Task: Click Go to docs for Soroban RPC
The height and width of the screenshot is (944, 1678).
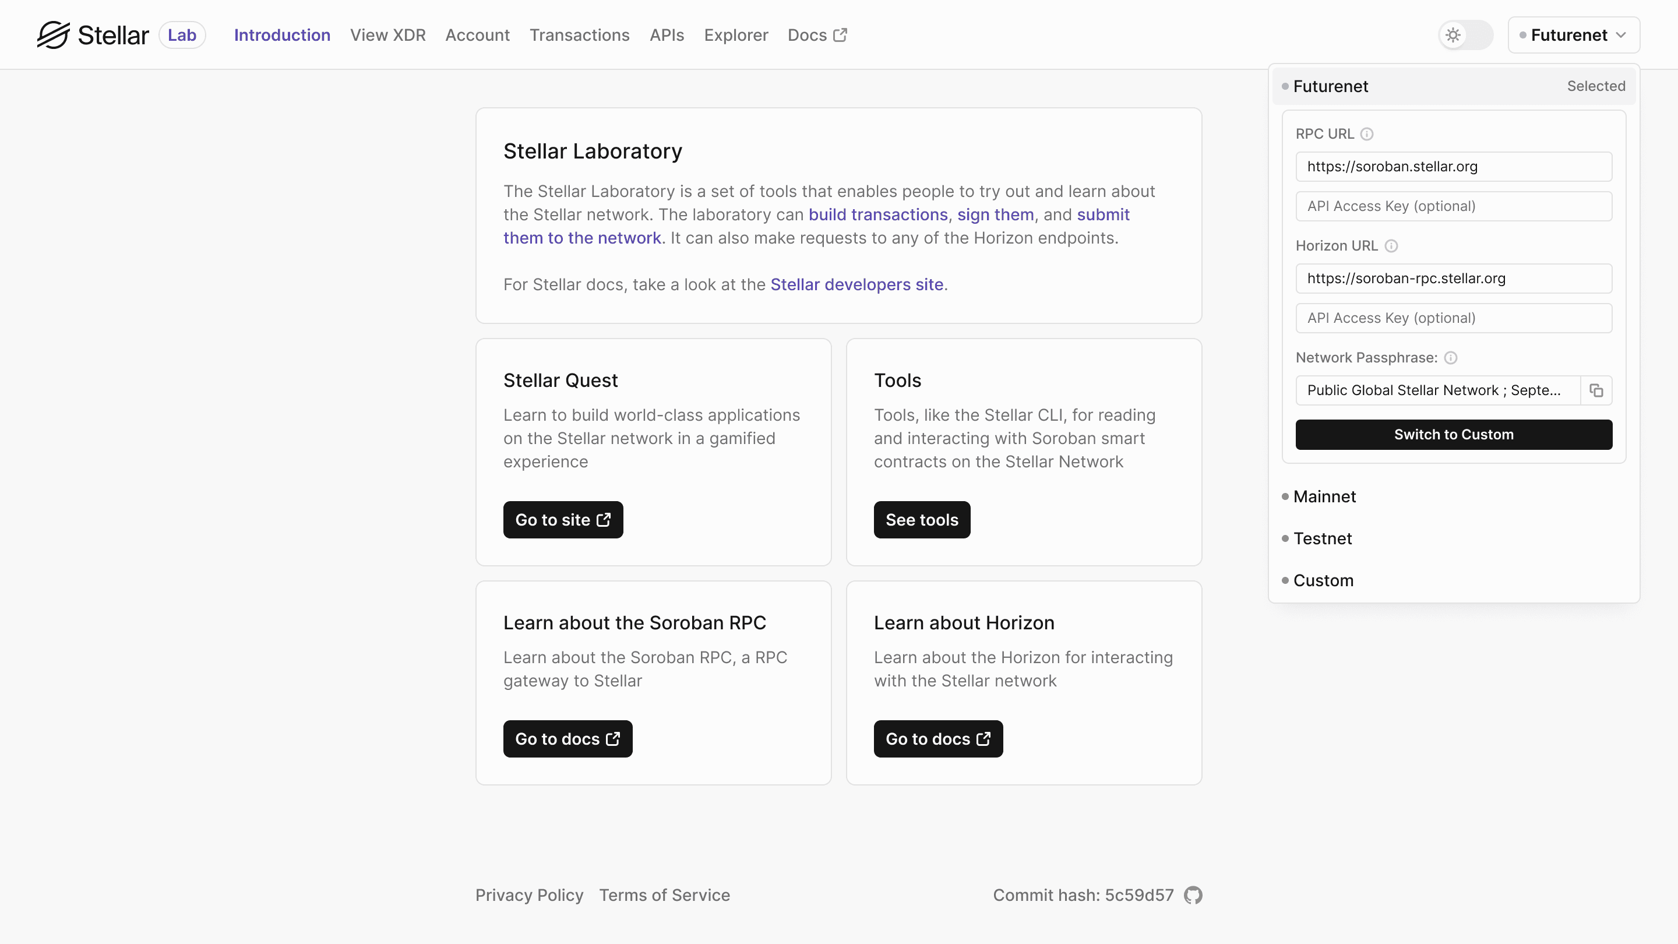Action: [x=568, y=739]
